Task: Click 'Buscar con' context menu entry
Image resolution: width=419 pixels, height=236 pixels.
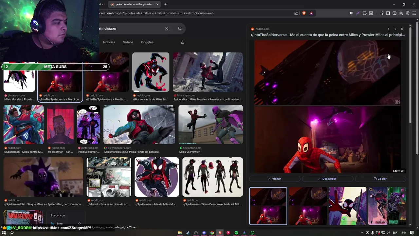Action: 58,215
